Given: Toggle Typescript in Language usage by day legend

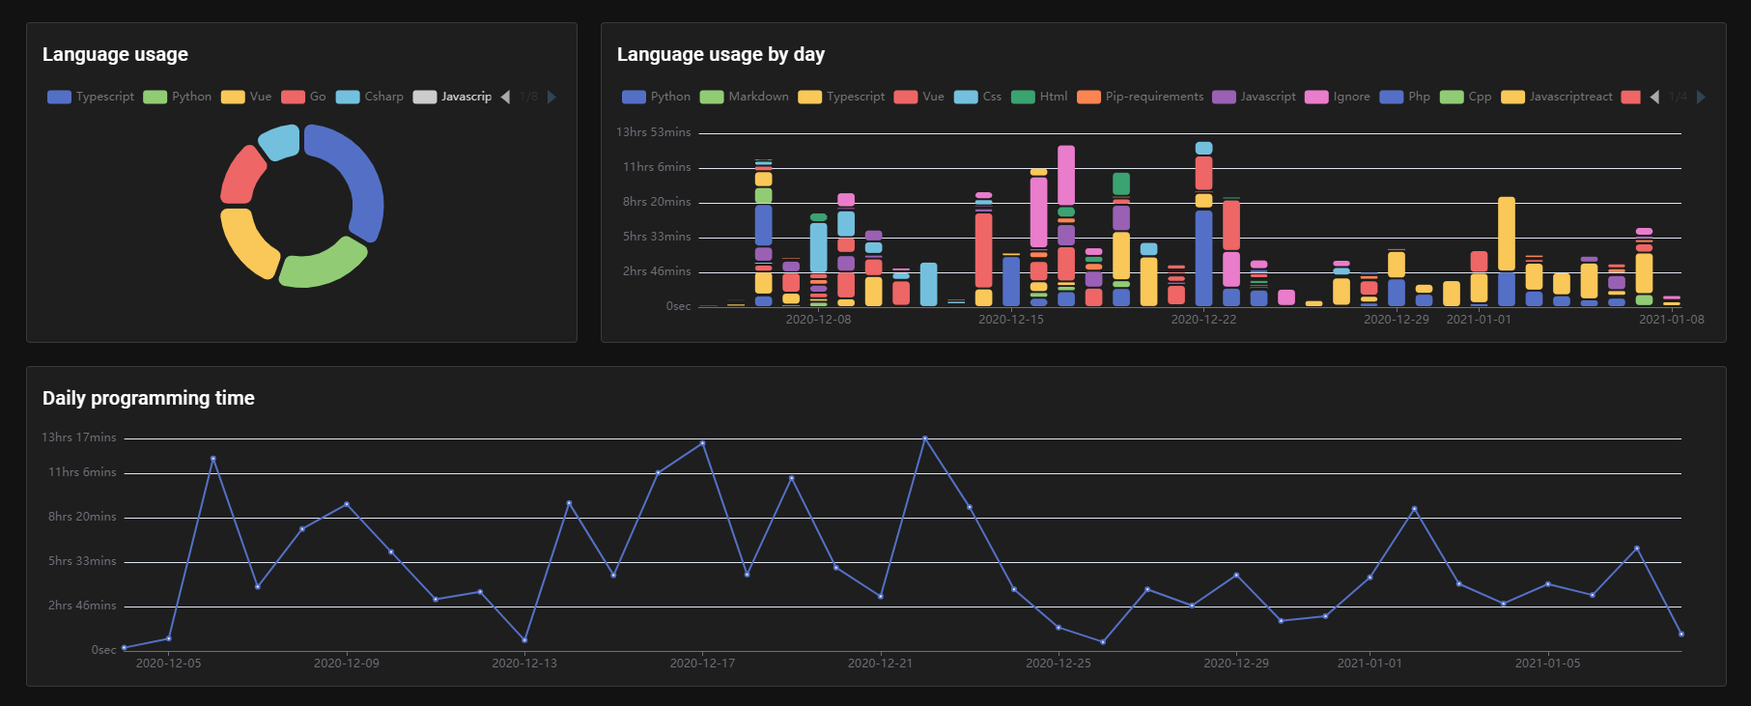Looking at the screenshot, I should [x=841, y=97].
